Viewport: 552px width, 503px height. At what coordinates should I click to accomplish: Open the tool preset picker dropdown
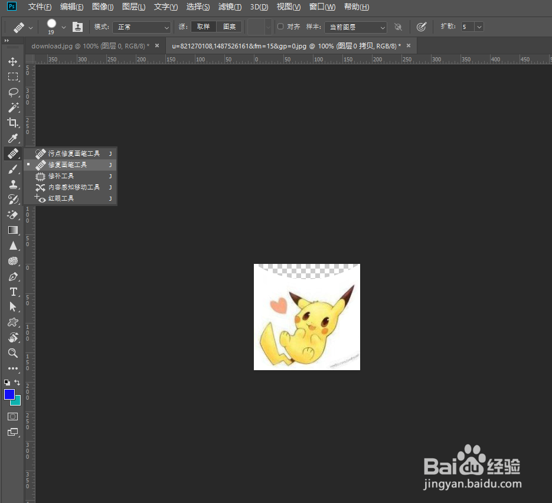[31, 28]
